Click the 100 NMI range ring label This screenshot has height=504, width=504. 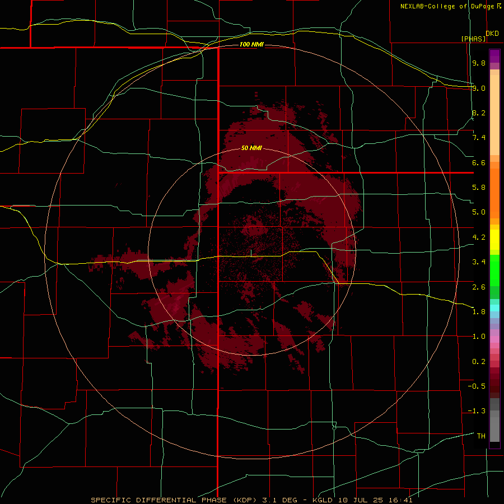[251, 44]
